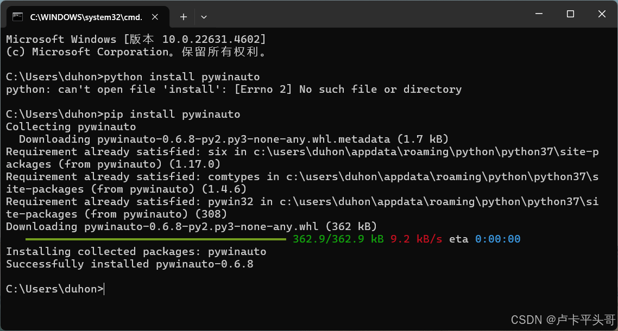Open a new tab with the plus button

pos(183,16)
